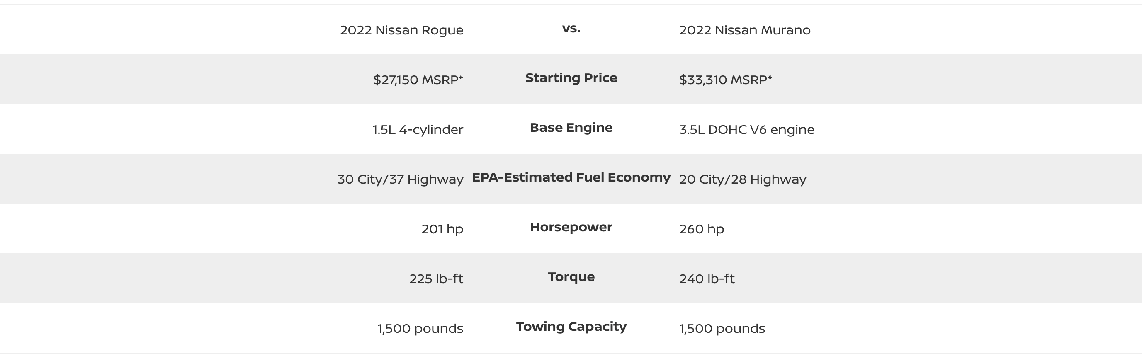
Task: Click the 2022 Nissan Murano heading
Action: (745, 30)
